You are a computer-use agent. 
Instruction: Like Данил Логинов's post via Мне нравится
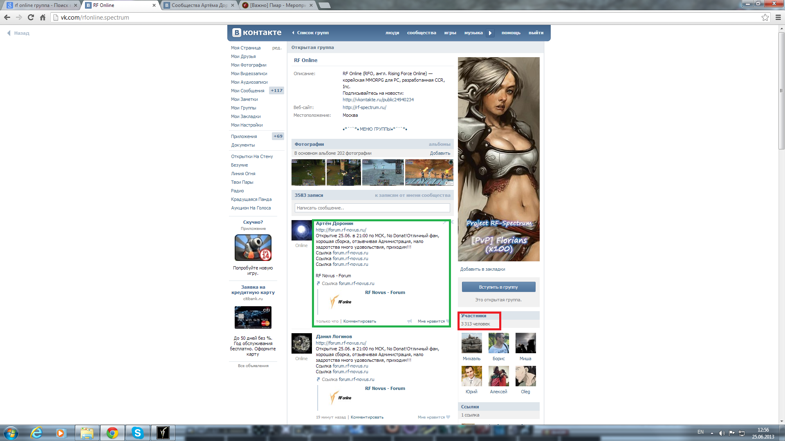431,417
